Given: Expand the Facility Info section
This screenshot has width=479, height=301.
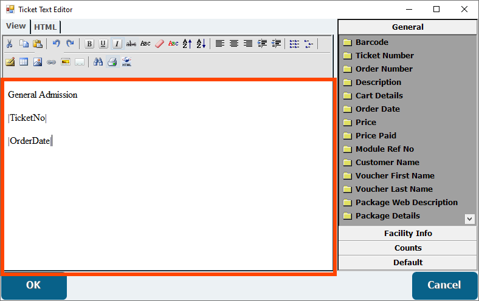Looking at the screenshot, I should [408, 234].
